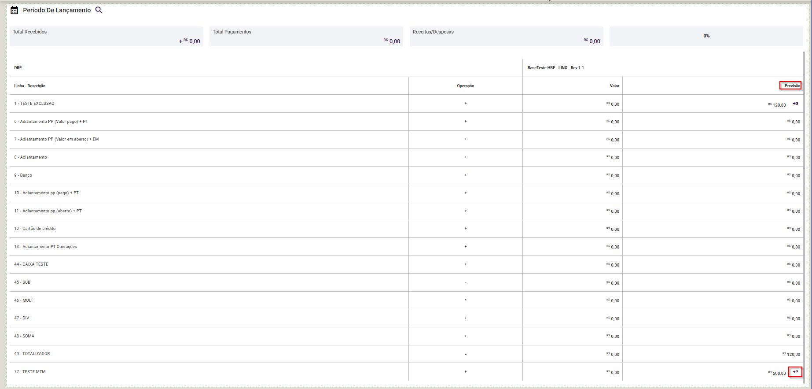
Task: Open forecast detail arrow in TESTE EXCLUSAO row
Action: tap(795, 104)
